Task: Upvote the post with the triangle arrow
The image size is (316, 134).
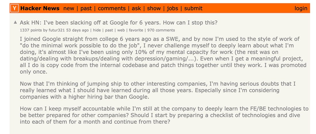Action: [15, 22]
